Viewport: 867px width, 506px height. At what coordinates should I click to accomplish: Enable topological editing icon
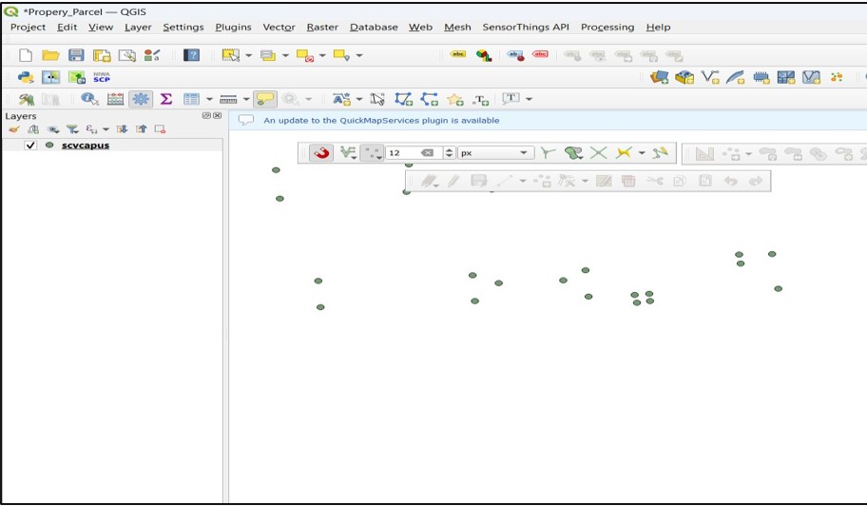click(x=548, y=152)
